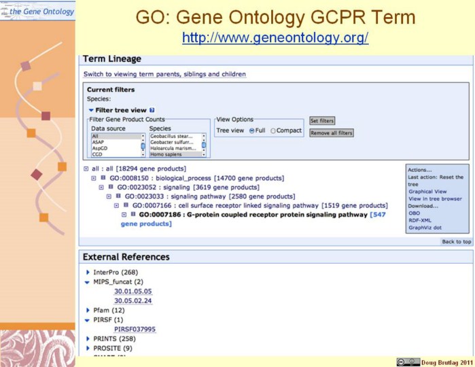Click the Creative Commons license badge
The height and width of the screenshot is (367, 475).
408,362
